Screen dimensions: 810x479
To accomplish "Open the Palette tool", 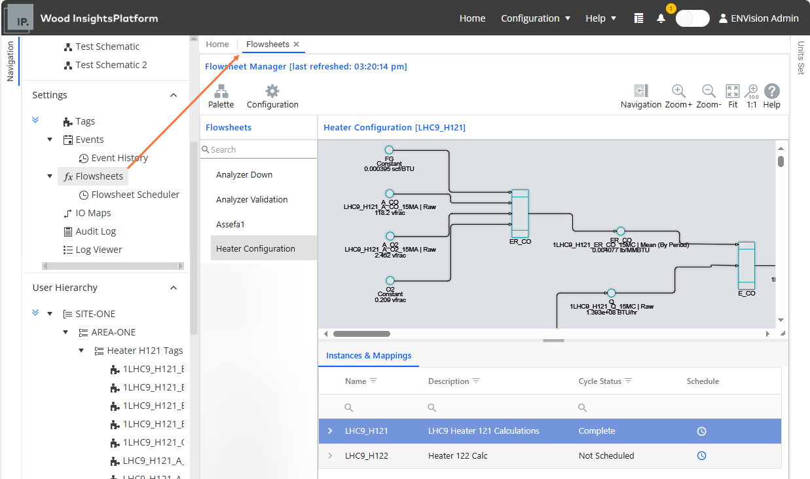I will pos(221,96).
